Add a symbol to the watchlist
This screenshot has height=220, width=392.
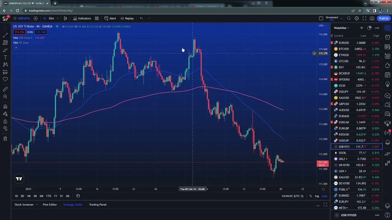coord(362,28)
